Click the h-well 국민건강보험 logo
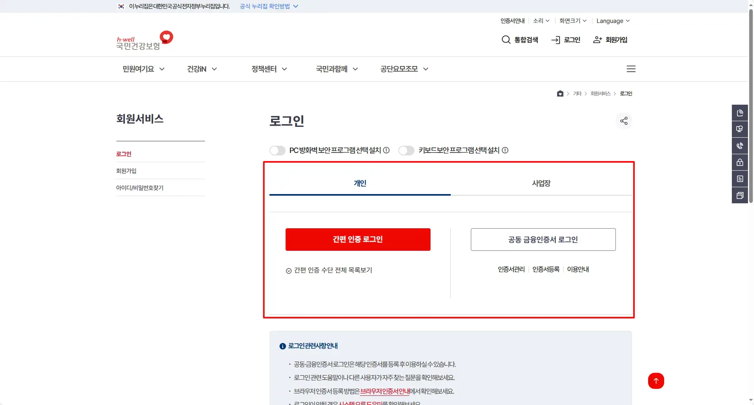This screenshot has height=405, width=754. click(x=145, y=40)
